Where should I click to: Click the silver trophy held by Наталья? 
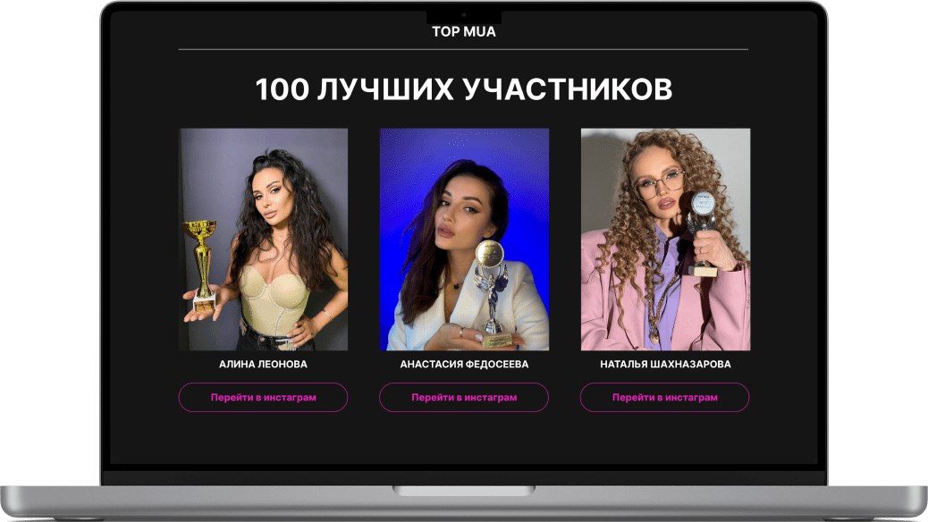coord(702,234)
